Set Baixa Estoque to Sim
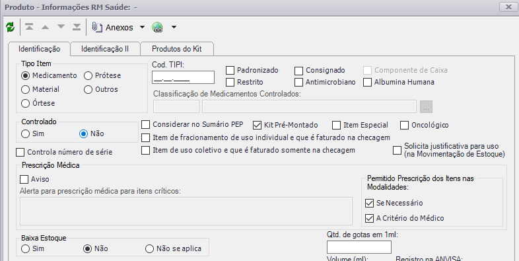 click(26, 248)
